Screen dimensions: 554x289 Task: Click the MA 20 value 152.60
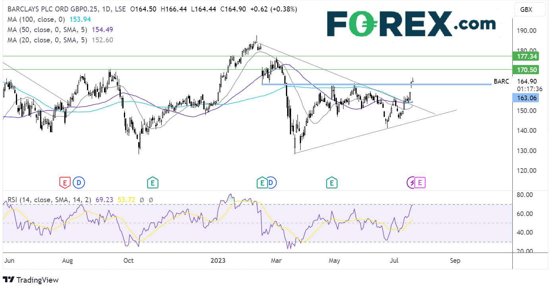(102, 40)
